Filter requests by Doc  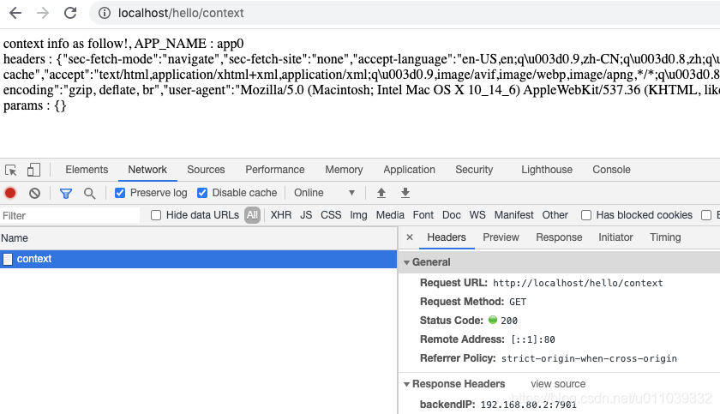pyautogui.click(x=452, y=215)
